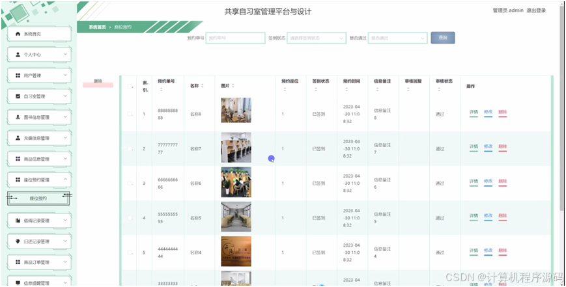
Task: Go to 系统首页 in the breadcrumb
Action: (98, 27)
